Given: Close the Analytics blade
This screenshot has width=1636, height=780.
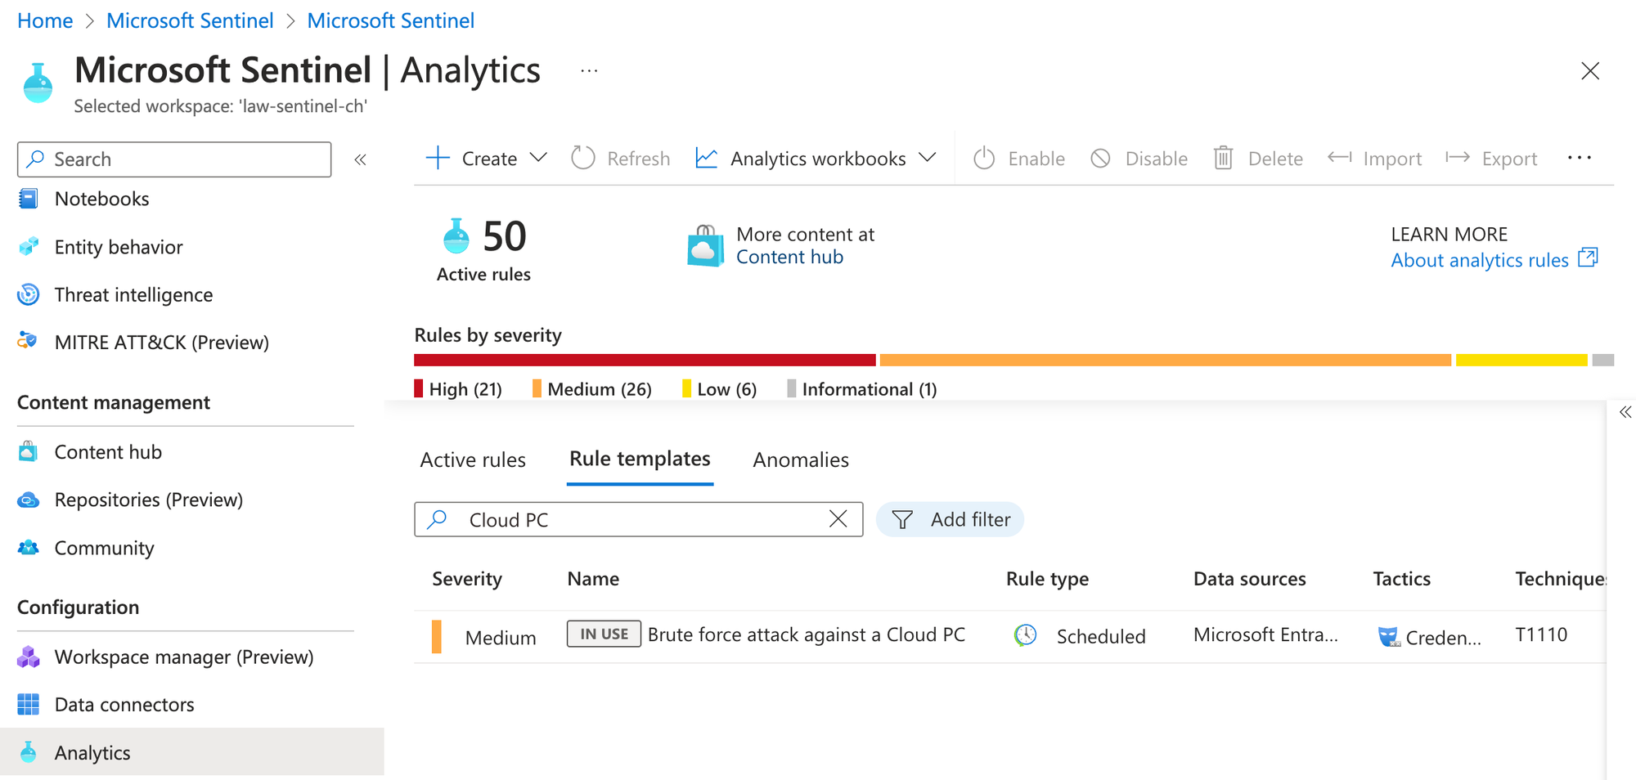Looking at the screenshot, I should 1590,71.
